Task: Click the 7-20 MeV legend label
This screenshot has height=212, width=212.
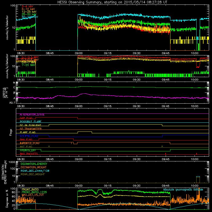Action: (x=29, y=65)
